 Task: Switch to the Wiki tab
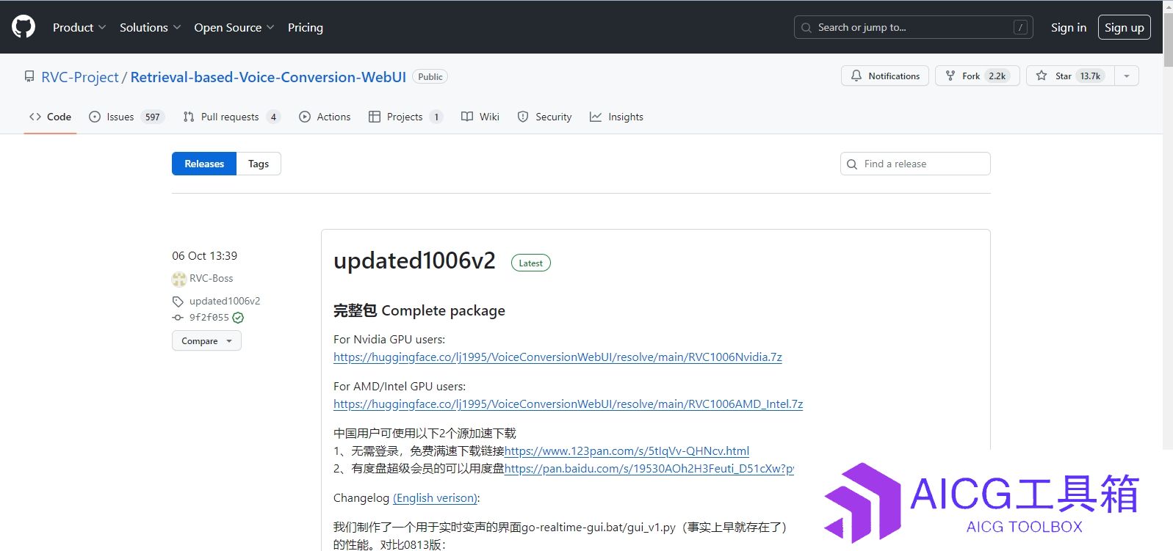pyautogui.click(x=480, y=117)
